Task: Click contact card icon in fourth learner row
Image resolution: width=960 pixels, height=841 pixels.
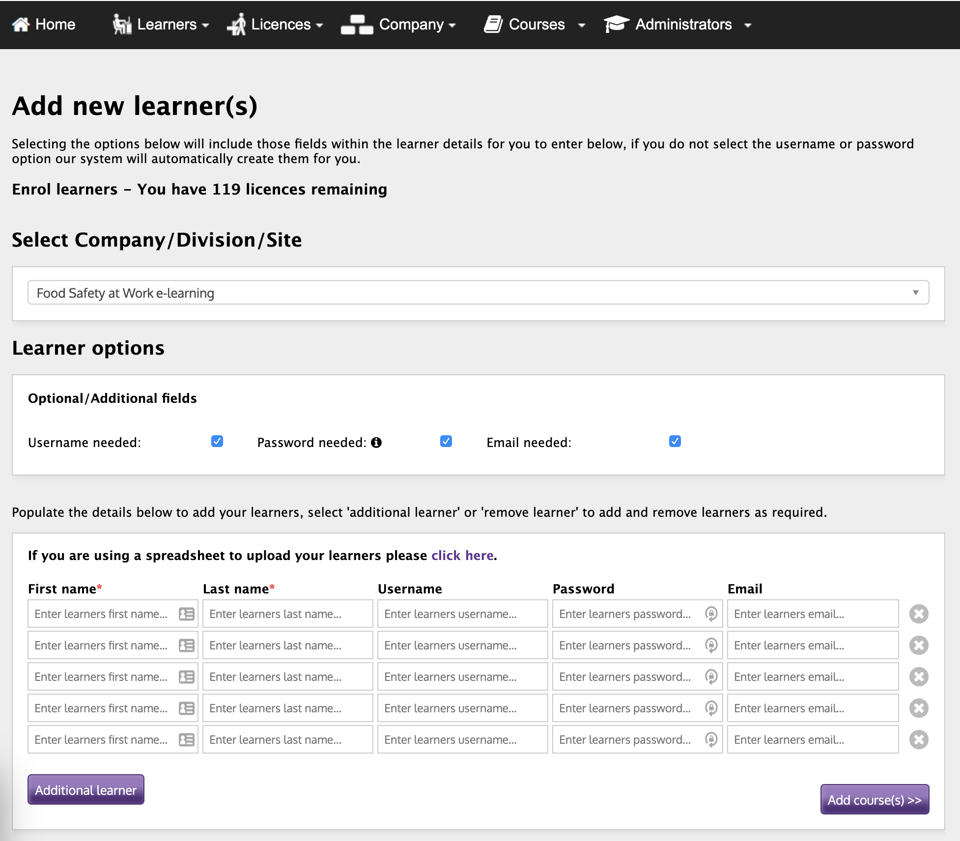Action: coord(187,708)
